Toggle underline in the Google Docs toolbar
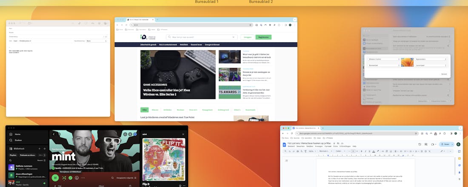Screen dimensions: 468x187 coord(369,151)
